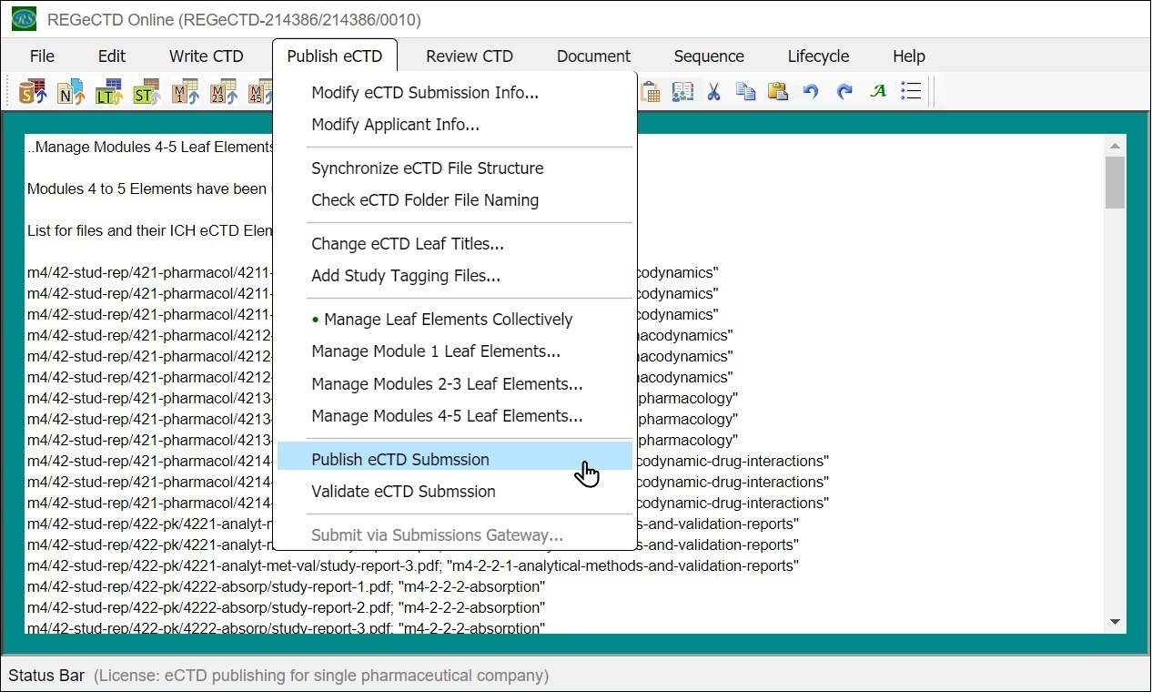1152x692 pixels.
Task: Undo the last action via toolbar arrow
Action: (811, 92)
